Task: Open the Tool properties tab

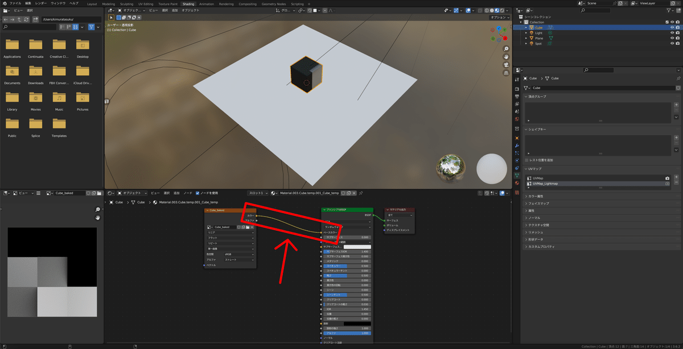Action: [517, 81]
